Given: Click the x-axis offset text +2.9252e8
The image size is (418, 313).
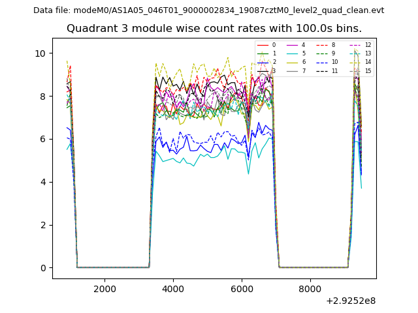Looking at the screenshot, I should (x=350, y=301).
